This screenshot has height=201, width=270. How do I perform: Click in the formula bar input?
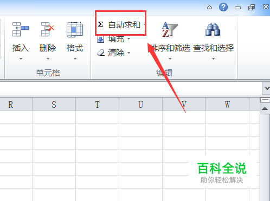pyautogui.click(x=131, y=88)
